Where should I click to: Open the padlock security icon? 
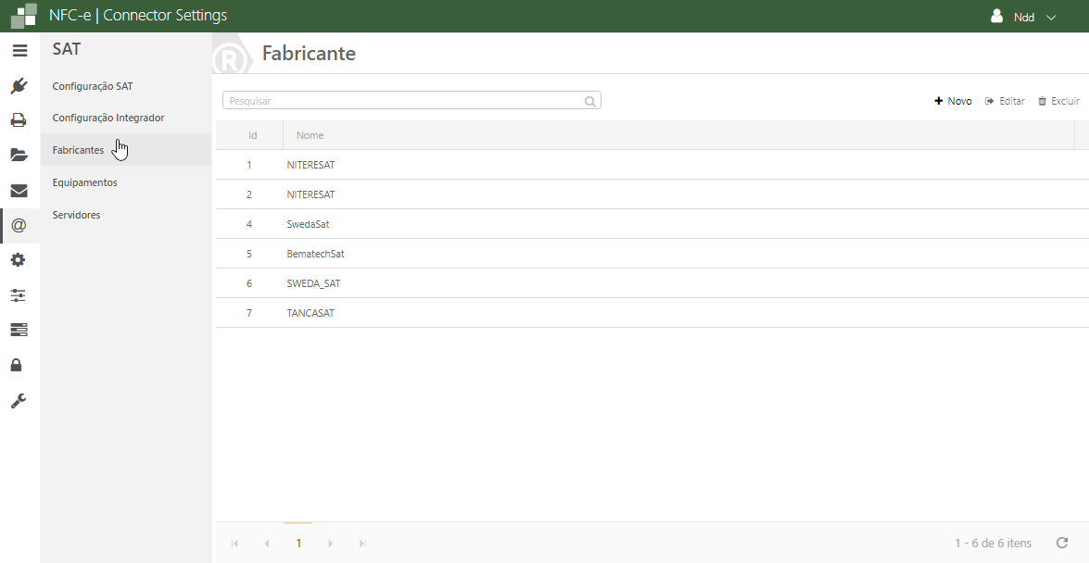point(17,365)
